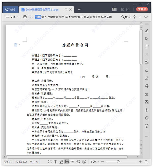Screen dimensions: 153x167
Task: Click the vertical scrollbar thumb
Action: coord(141,47)
